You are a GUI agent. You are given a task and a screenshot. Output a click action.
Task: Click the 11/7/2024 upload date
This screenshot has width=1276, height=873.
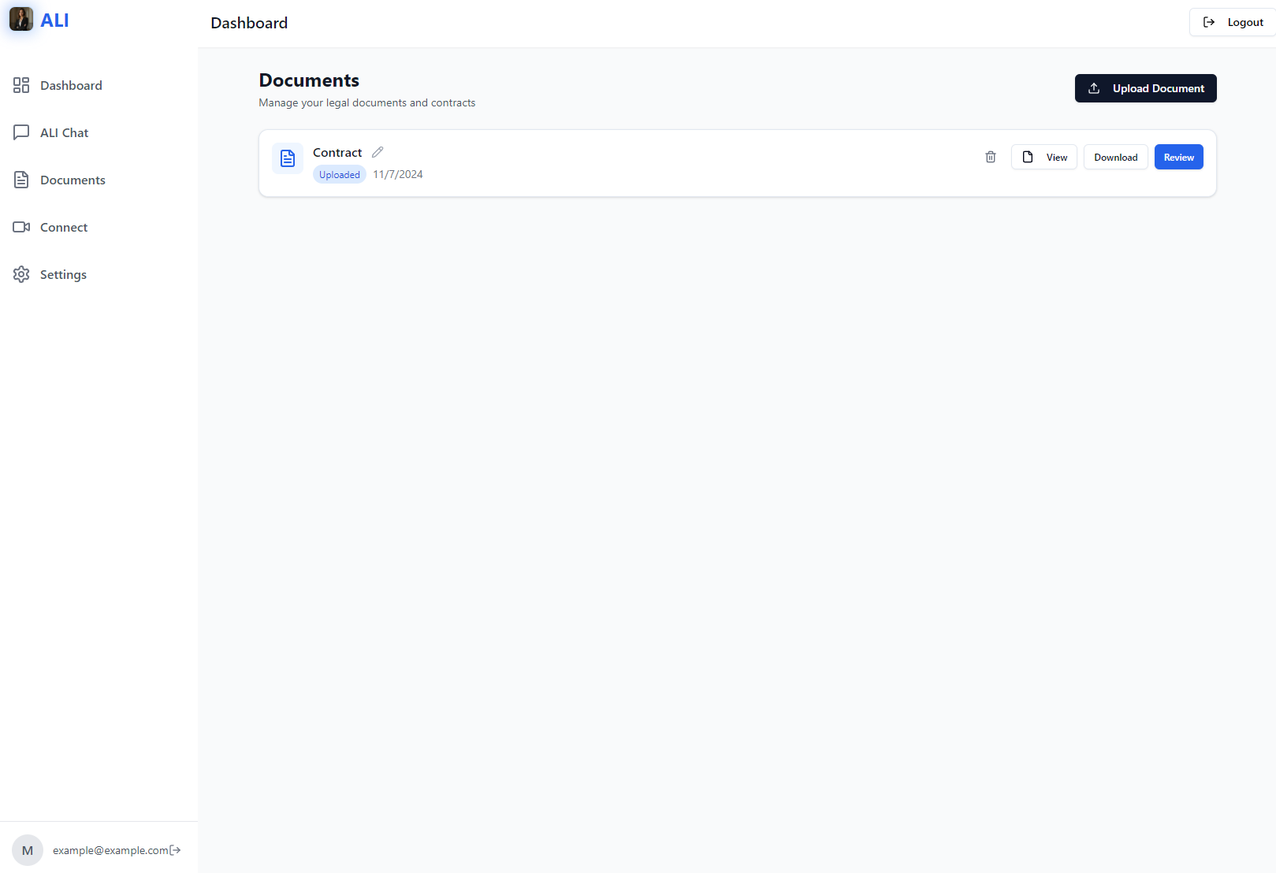(398, 174)
